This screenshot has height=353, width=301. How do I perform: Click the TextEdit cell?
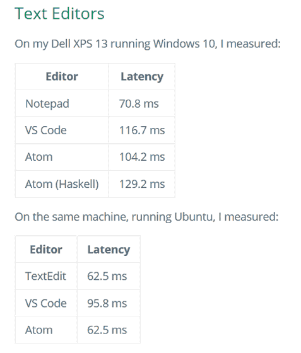point(45,276)
